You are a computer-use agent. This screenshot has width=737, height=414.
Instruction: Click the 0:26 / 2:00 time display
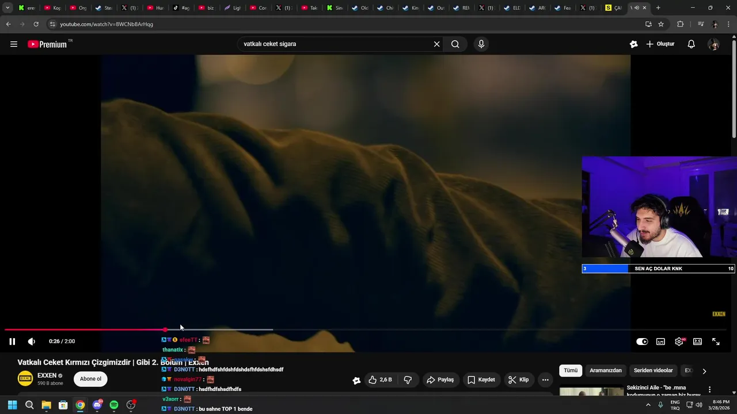pos(62,342)
